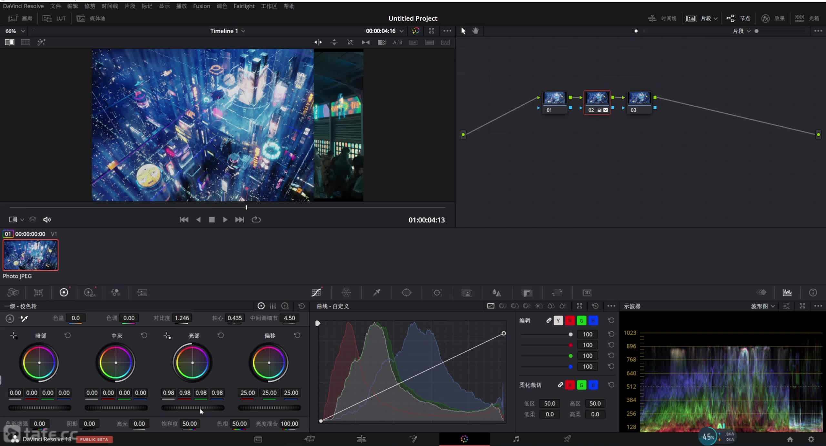
Task: Open the Effects library button
Action: (773, 18)
